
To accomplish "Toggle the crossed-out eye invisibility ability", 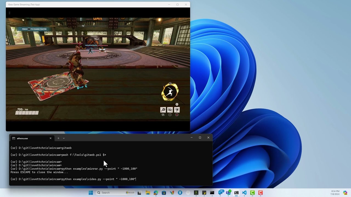I will pyautogui.click(x=170, y=110).
